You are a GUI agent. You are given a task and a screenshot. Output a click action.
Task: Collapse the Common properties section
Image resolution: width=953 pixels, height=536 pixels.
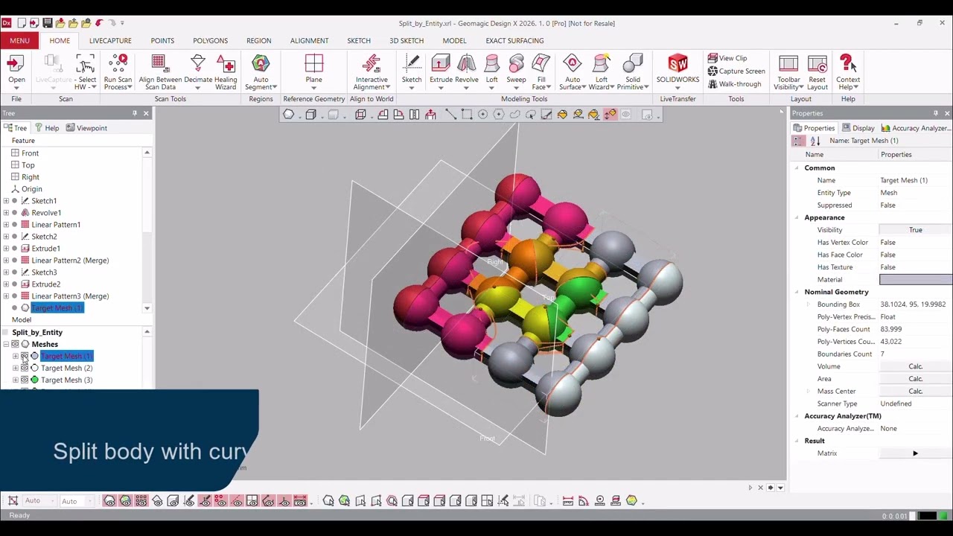(x=797, y=168)
